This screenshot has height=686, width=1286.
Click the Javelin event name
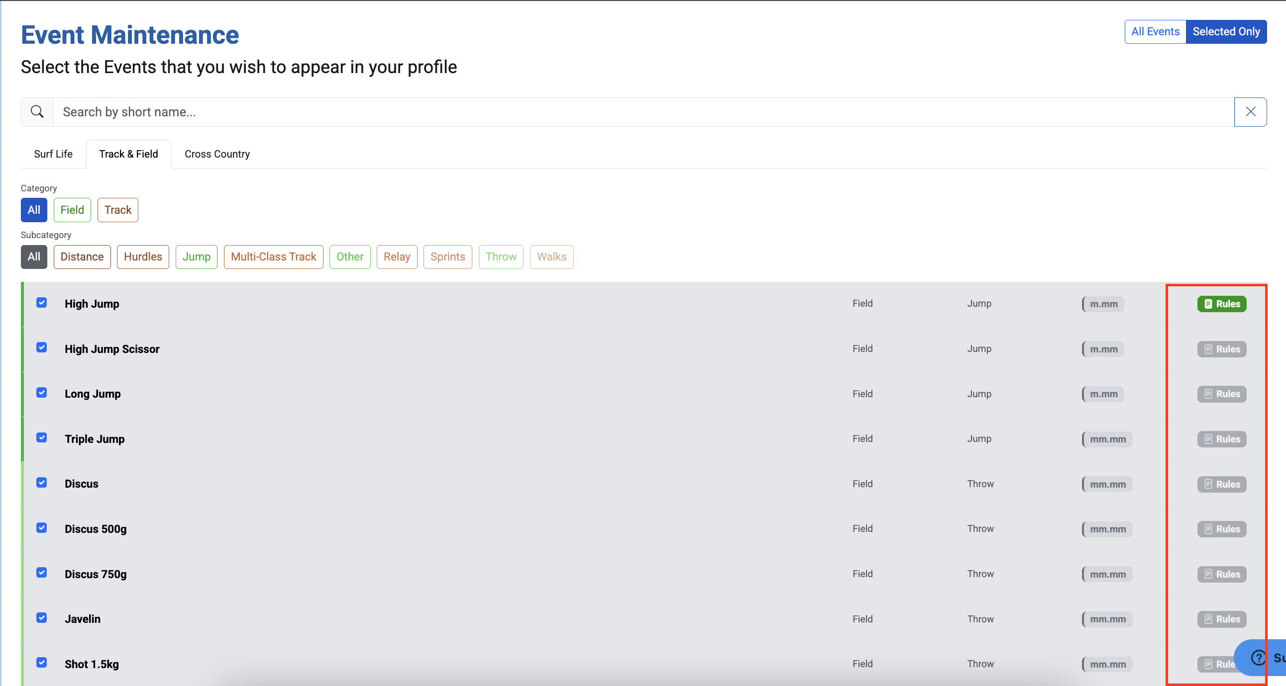click(83, 619)
